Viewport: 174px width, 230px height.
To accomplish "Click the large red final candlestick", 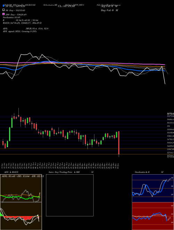I will (119, 143).
